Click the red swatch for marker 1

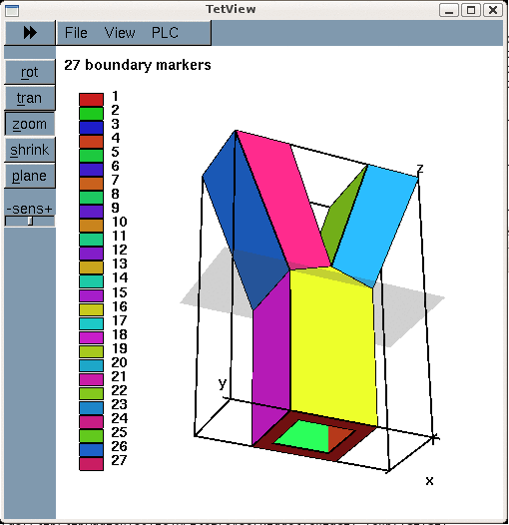click(x=91, y=100)
